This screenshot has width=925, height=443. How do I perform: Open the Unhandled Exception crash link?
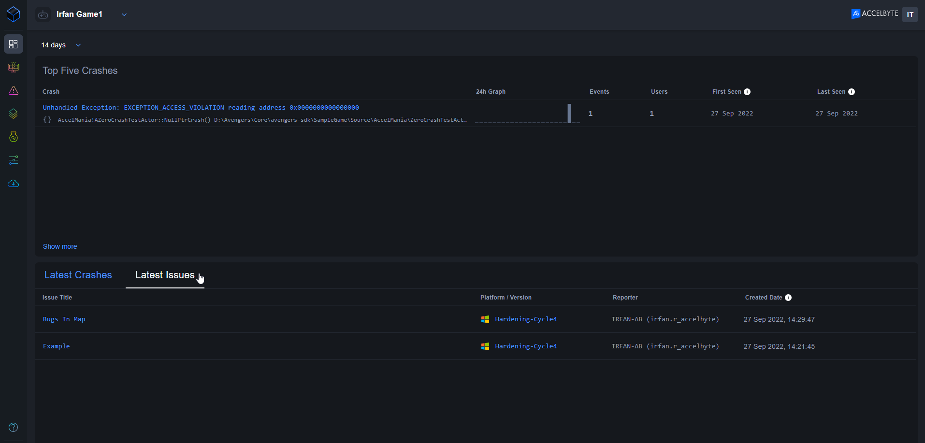pyautogui.click(x=201, y=108)
